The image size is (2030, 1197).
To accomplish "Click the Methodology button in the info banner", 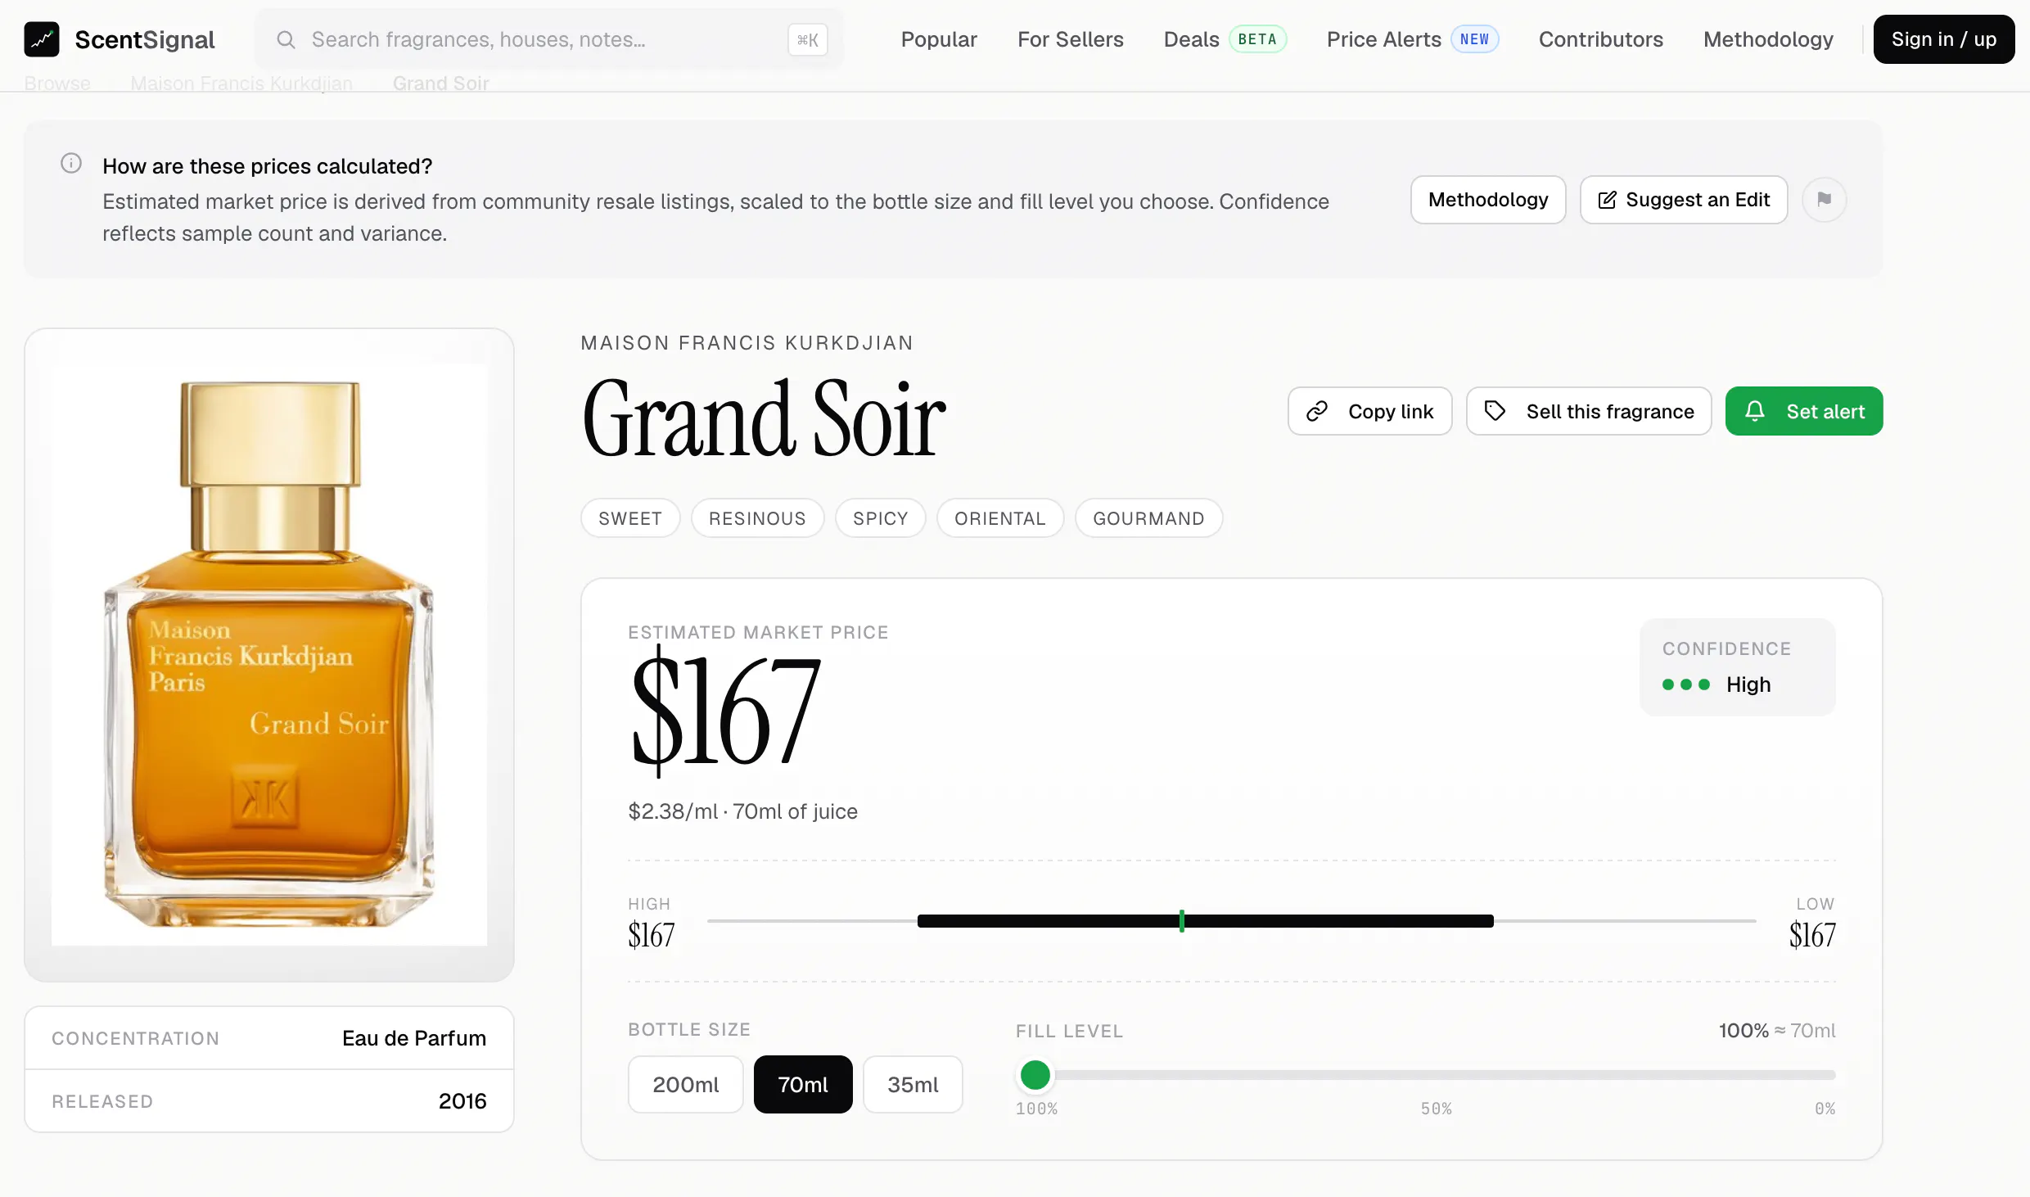I will (x=1488, y=200).
